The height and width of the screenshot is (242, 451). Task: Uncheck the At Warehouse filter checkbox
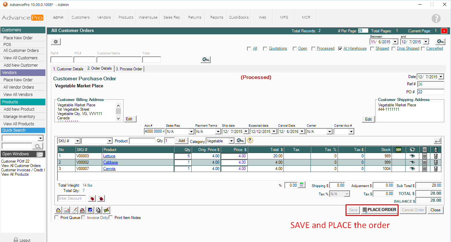[340, 49]
